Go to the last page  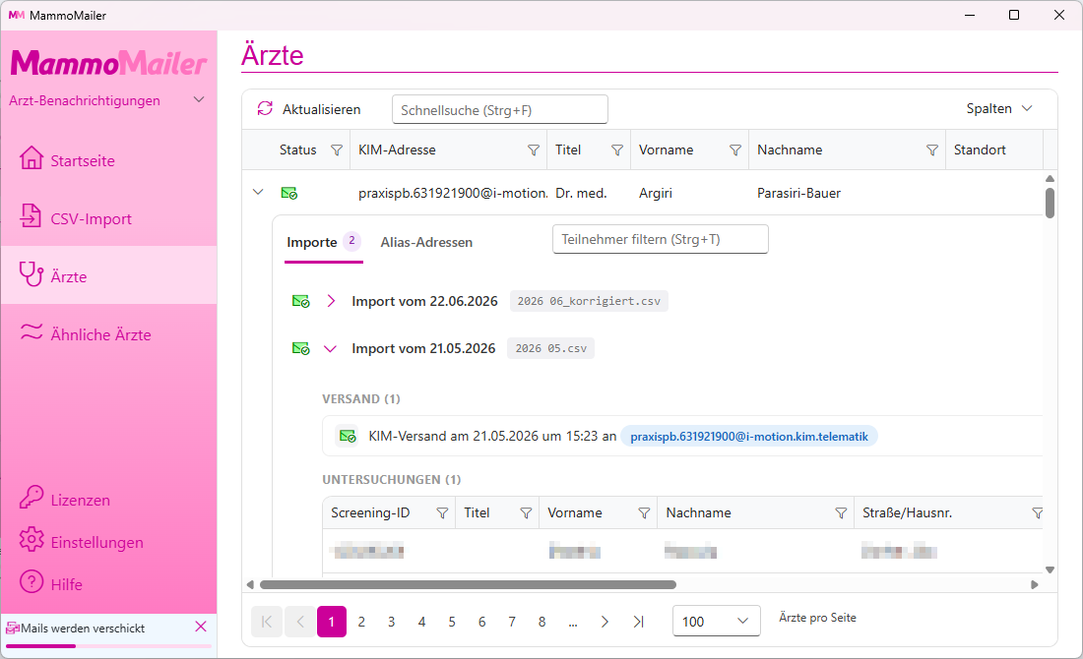tap(639, 622)
